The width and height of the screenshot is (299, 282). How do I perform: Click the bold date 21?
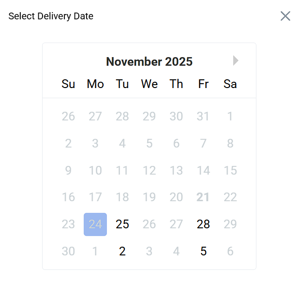pyautogui.click(x=203, y=197)
